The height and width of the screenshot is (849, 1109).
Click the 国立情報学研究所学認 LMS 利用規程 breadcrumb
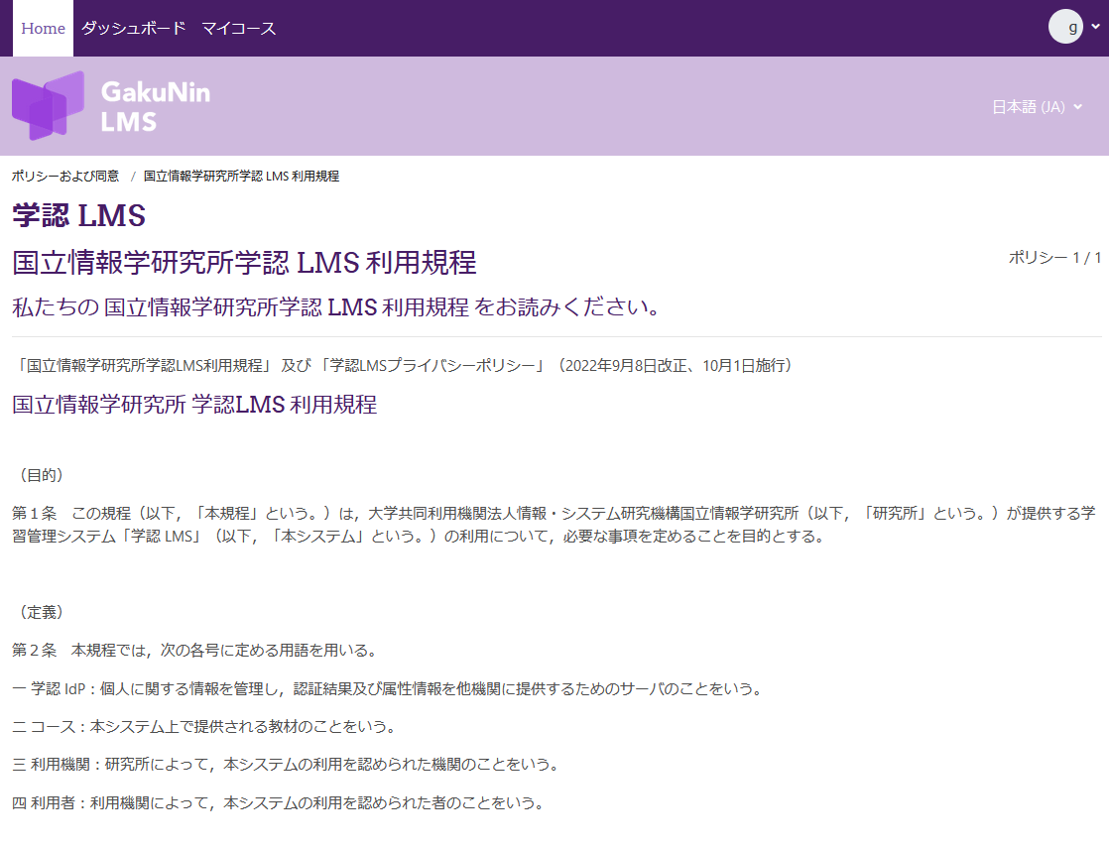pyautogui.click(x=241, y=176)
